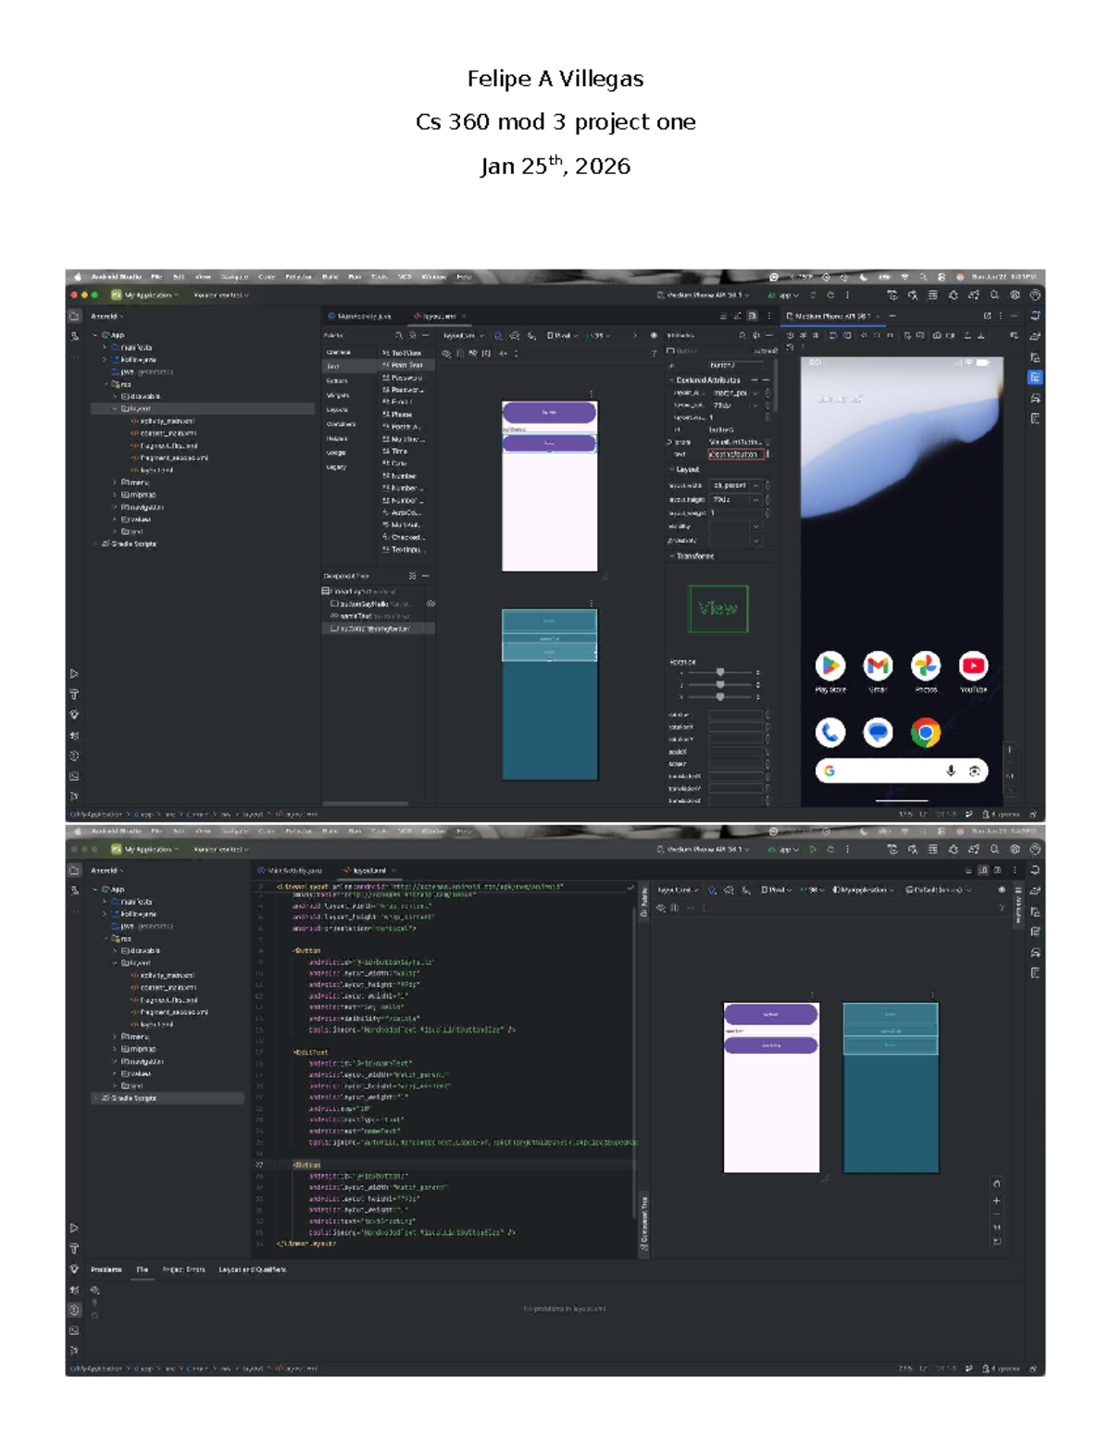Collapse the Transforms section in the Attributes panel
Viewport: 1111px width, 1438px height.
pos(671,556)
